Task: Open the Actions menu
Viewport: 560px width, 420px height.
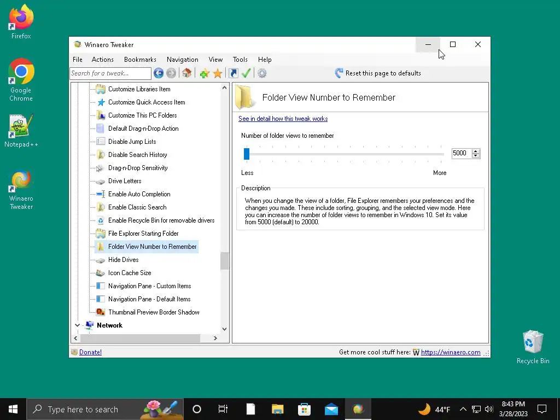Action: (x=102, y=60)
